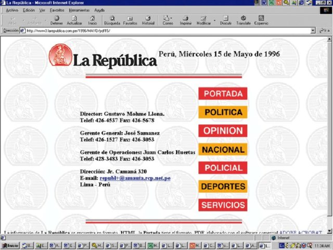Viewport: 333px width, 250px height.
Task: Click the ADOBE ACROBAT link
Action: tap(301, 232)
